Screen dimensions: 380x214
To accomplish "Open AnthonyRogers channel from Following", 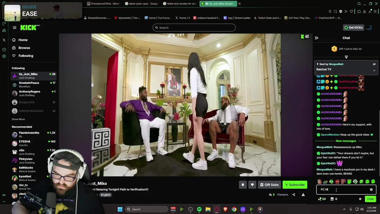I will pyautogui.click(x=34, y=93).
